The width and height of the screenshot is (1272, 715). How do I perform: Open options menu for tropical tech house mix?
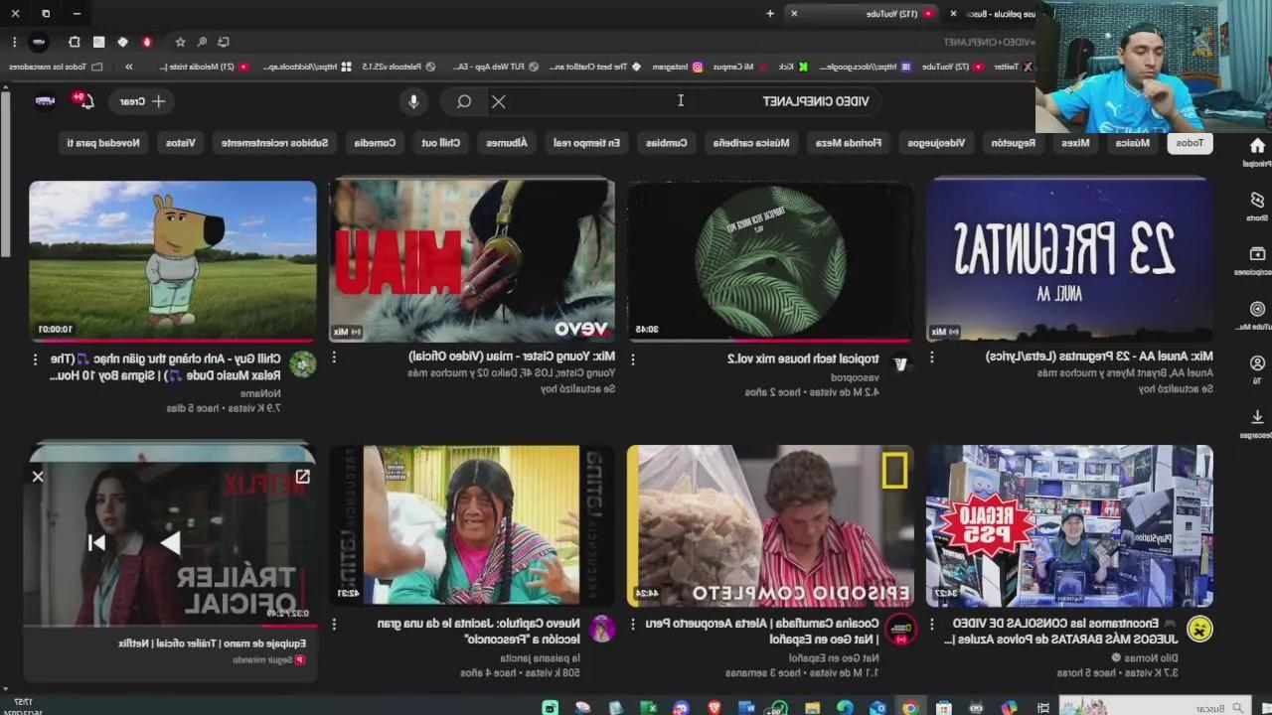coord(633,358)
